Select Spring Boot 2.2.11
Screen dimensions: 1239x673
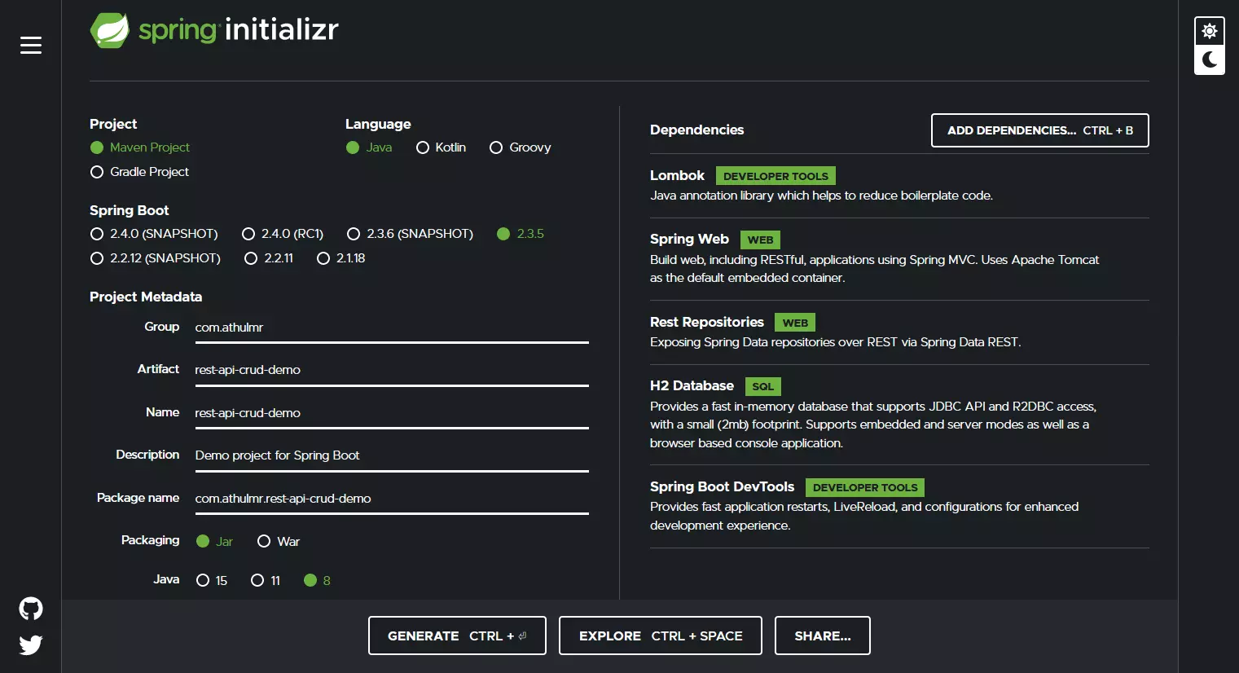(269, 258)
